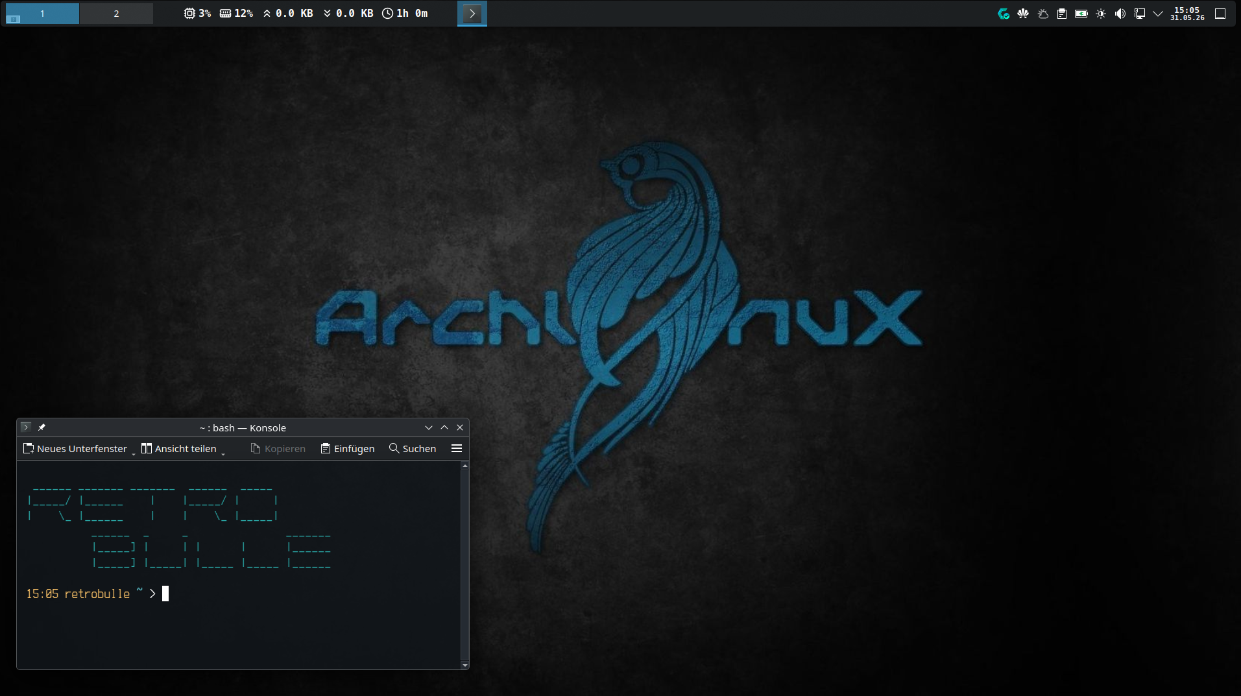1241x696 pixels.
Task: Open the Konsole hamburger menu
Action: click(x=457, y=449)
